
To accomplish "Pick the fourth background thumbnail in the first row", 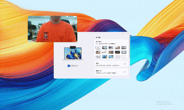I will [118, 48].
